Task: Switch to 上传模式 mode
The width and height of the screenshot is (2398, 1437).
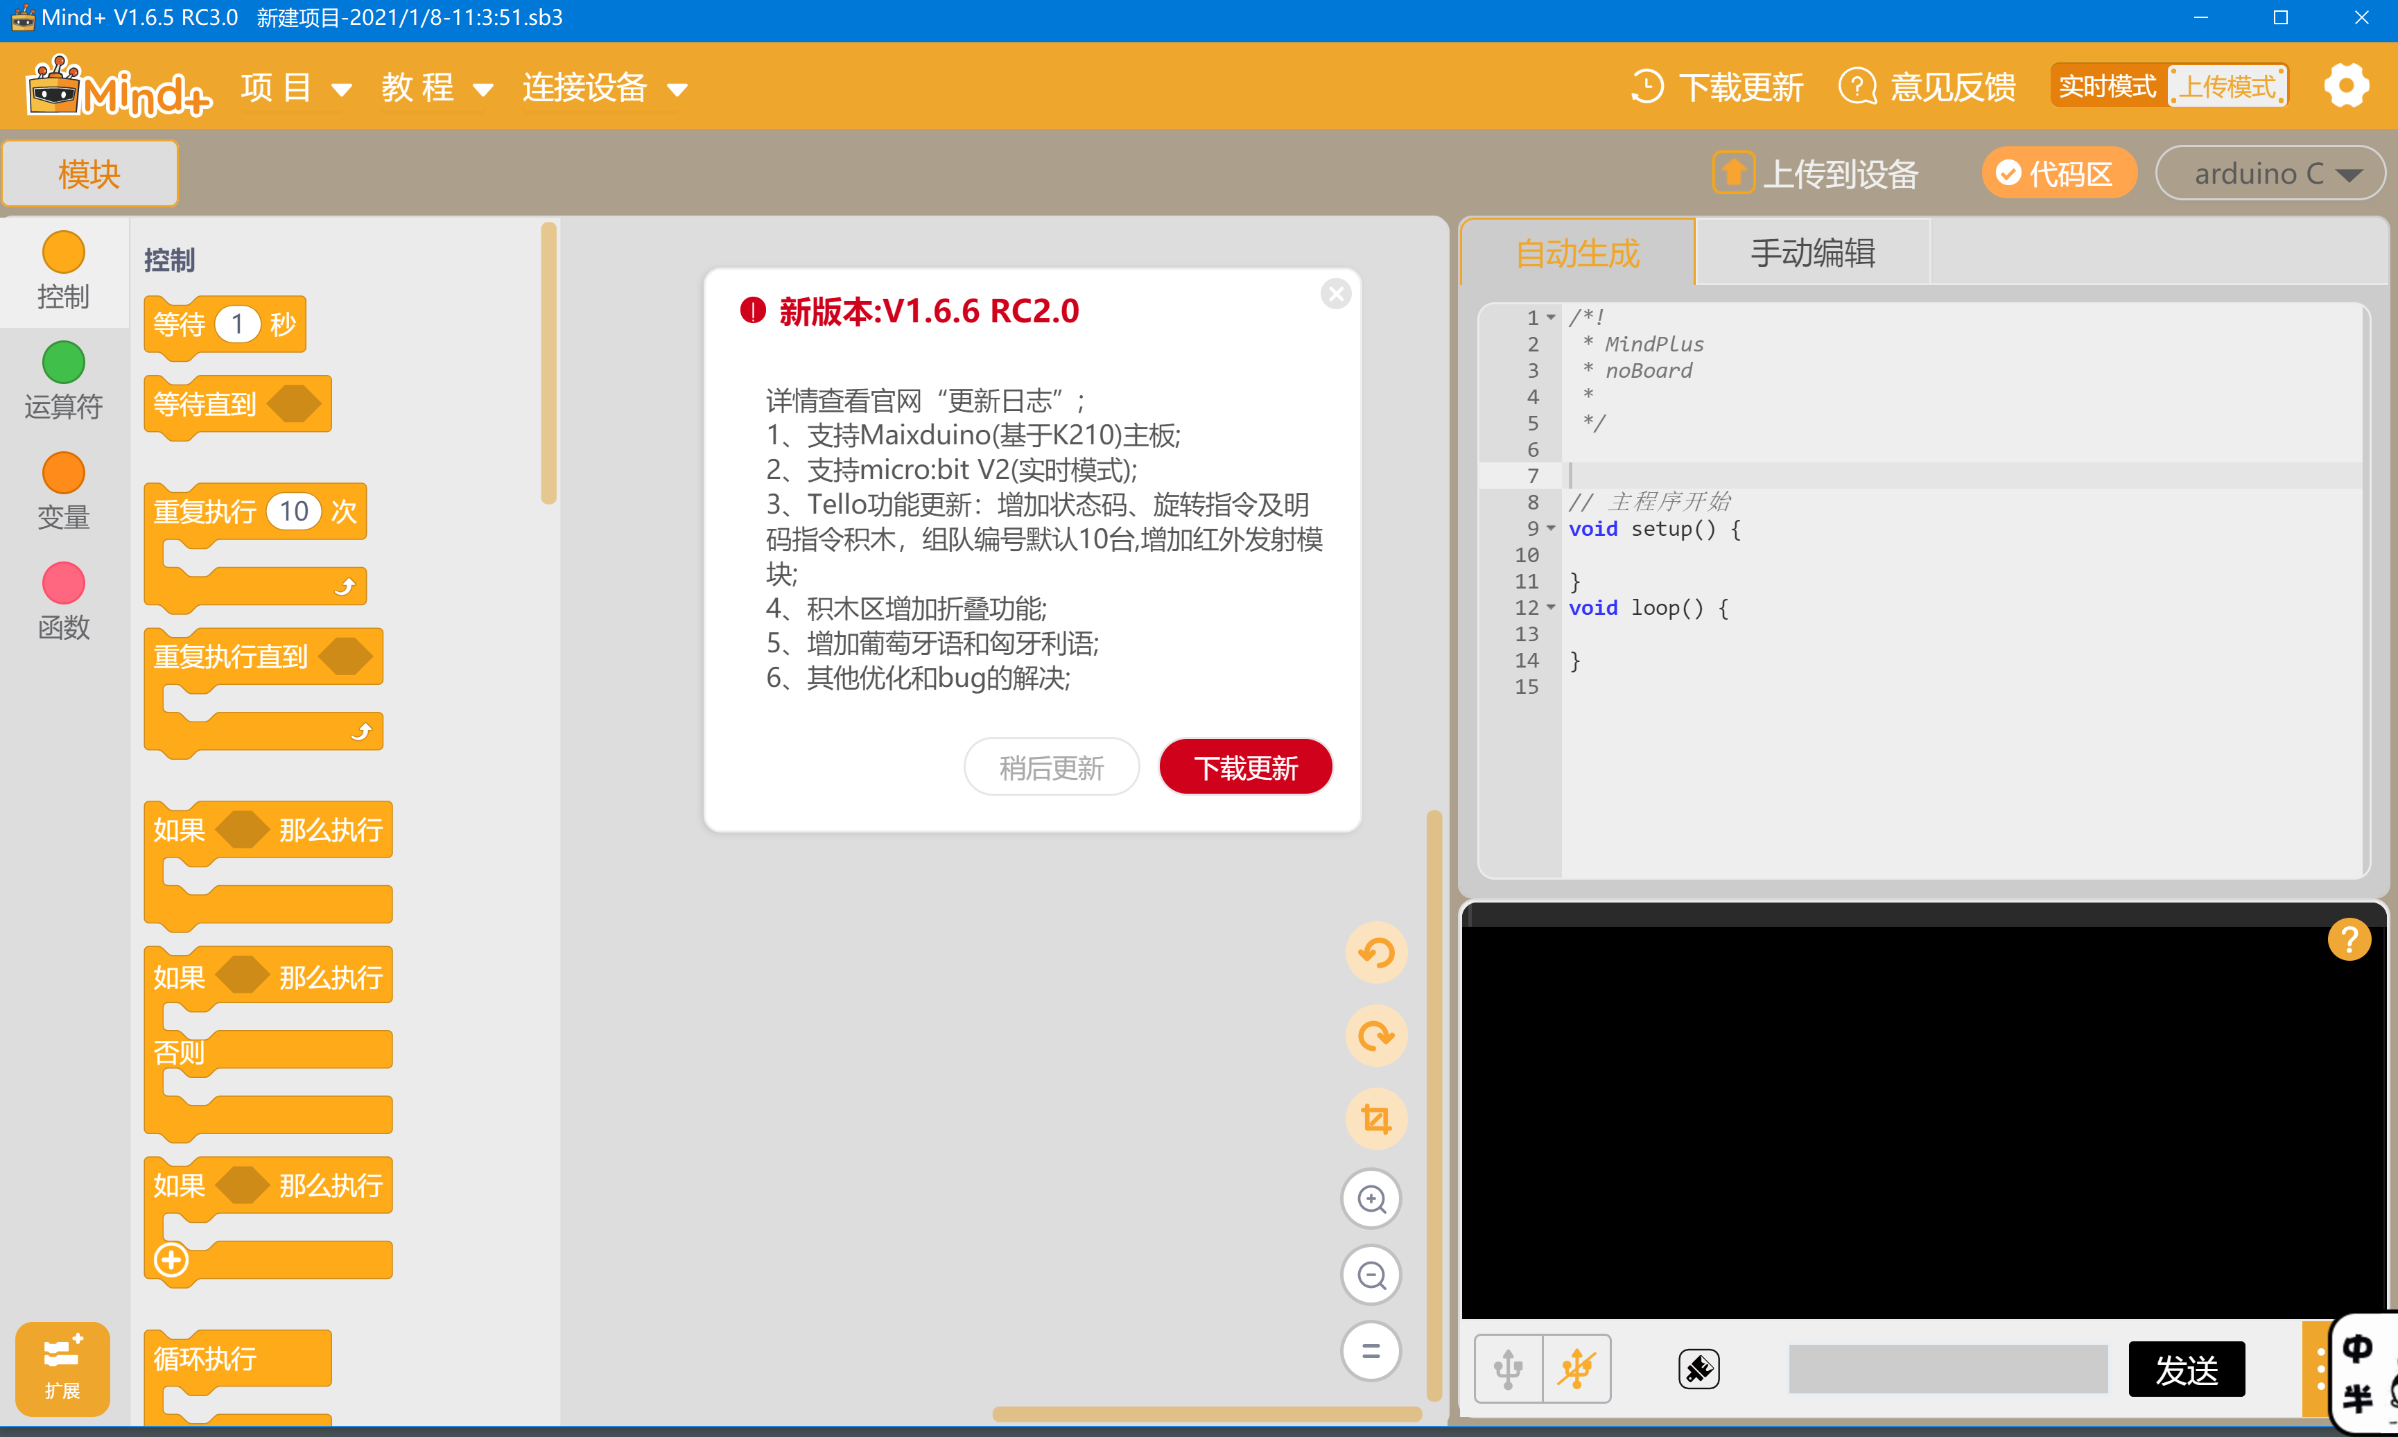Action: pyautogui.click(x=2227, y=86)
